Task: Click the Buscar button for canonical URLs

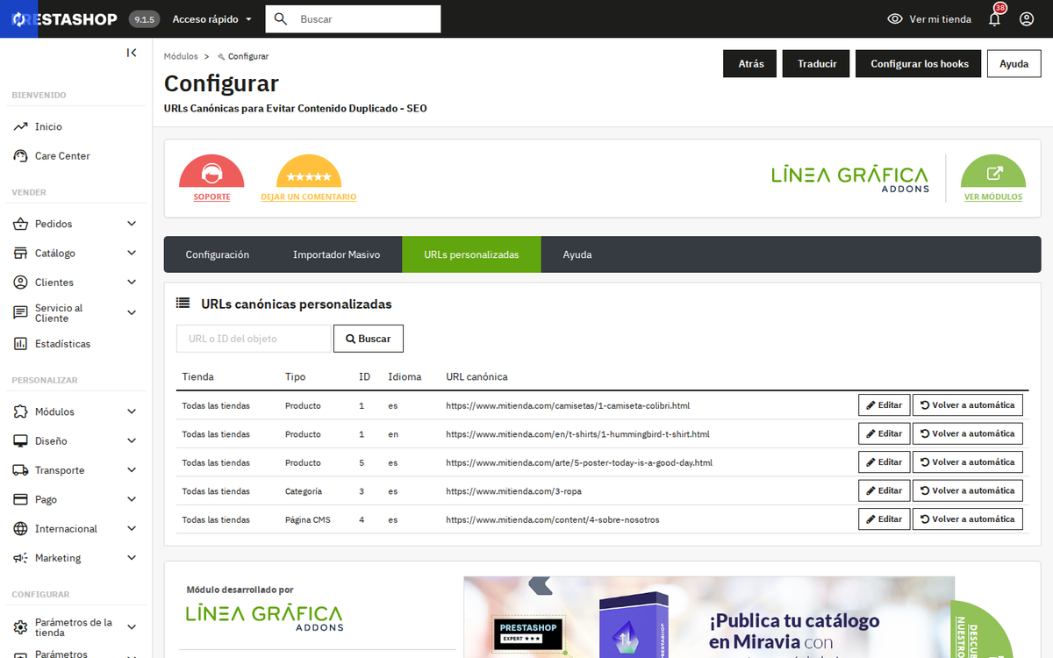Action: pyautogui.click(x=369, y=339)
